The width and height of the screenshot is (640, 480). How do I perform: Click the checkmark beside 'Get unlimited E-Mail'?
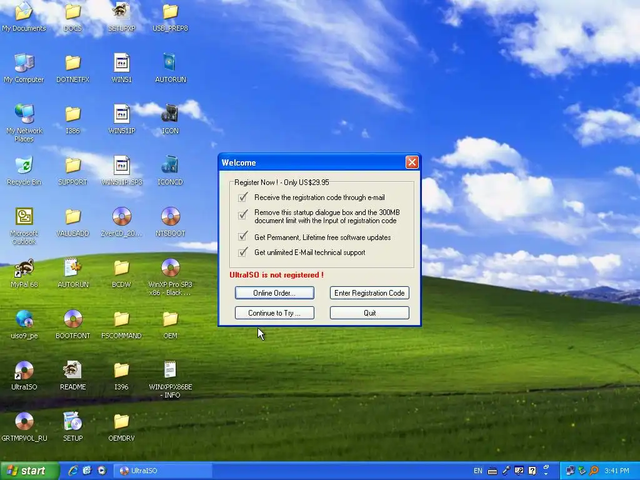tap(243, 252)
